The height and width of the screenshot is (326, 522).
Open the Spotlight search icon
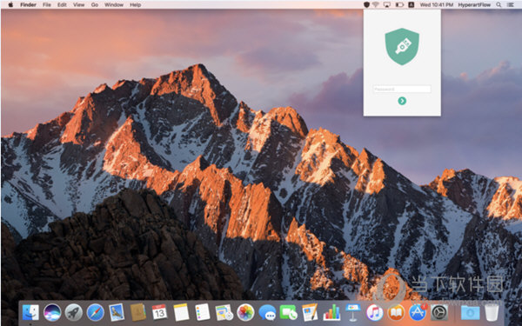(499, 4)
